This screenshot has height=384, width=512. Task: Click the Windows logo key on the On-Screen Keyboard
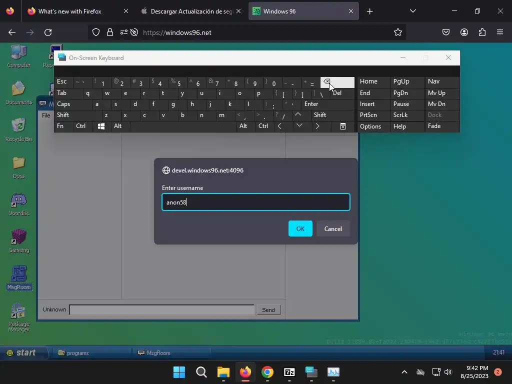[101, 126]
